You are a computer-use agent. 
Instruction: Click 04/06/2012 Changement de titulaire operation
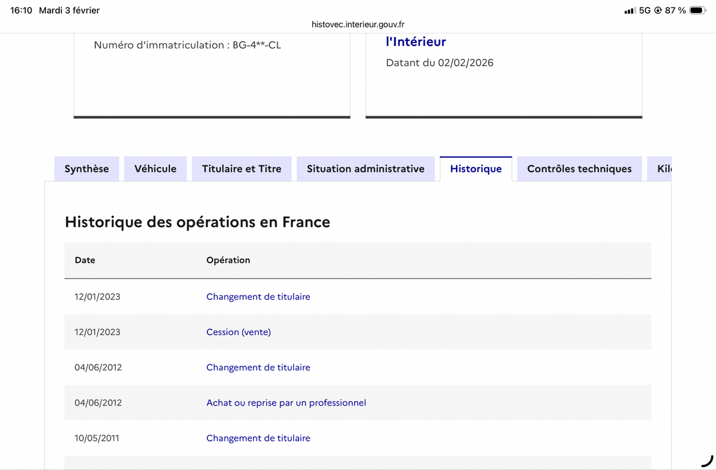(x=258, y=367)
